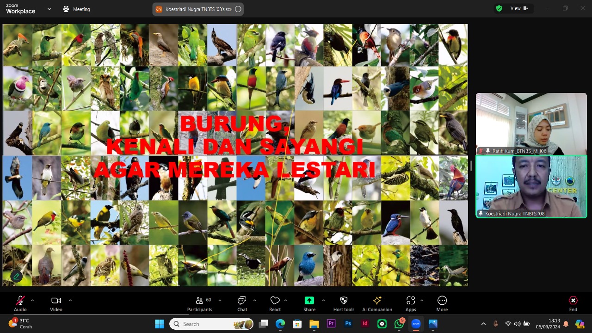Expand the audio settings chevron
592x333 pixels.
[x=32, y=300]
